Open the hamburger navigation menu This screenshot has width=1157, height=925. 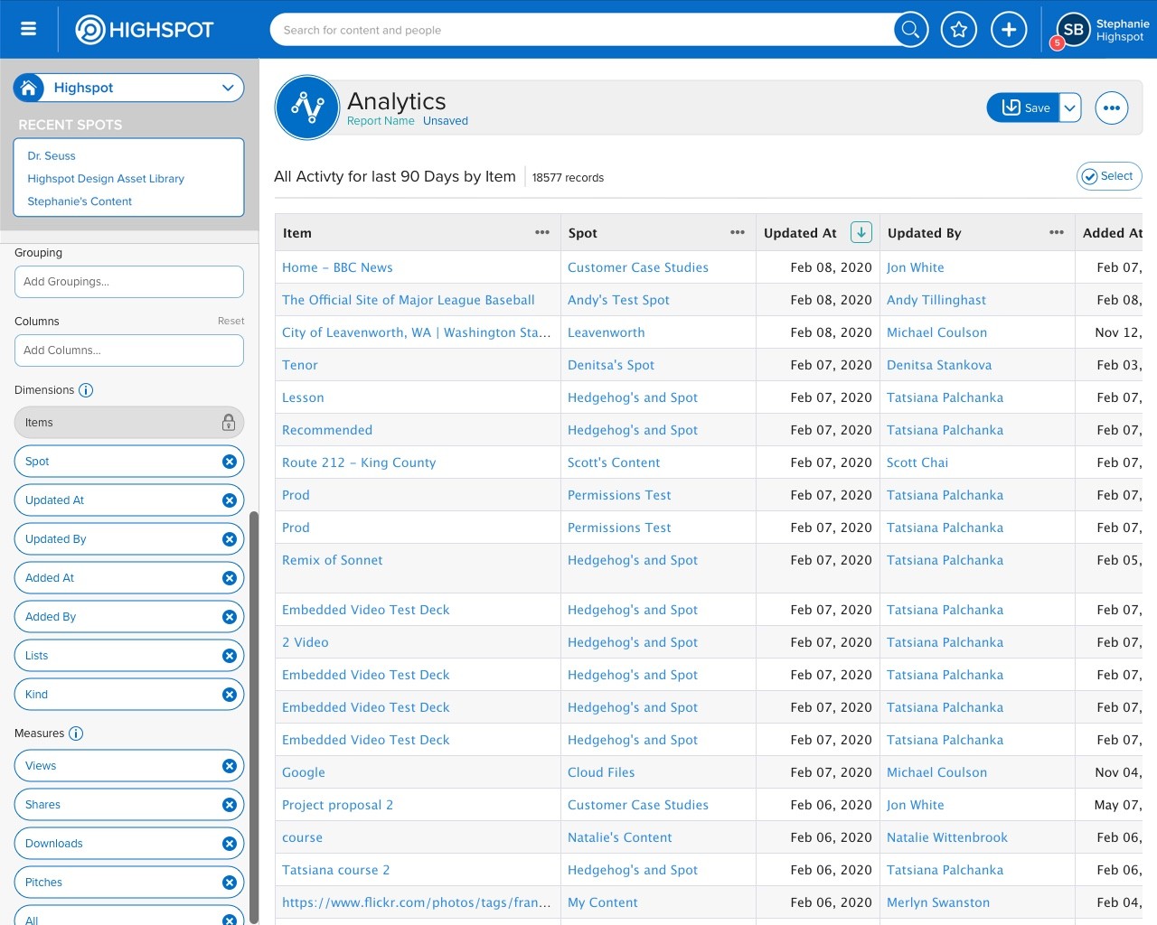pyautogui.click(x=29, y=29)
